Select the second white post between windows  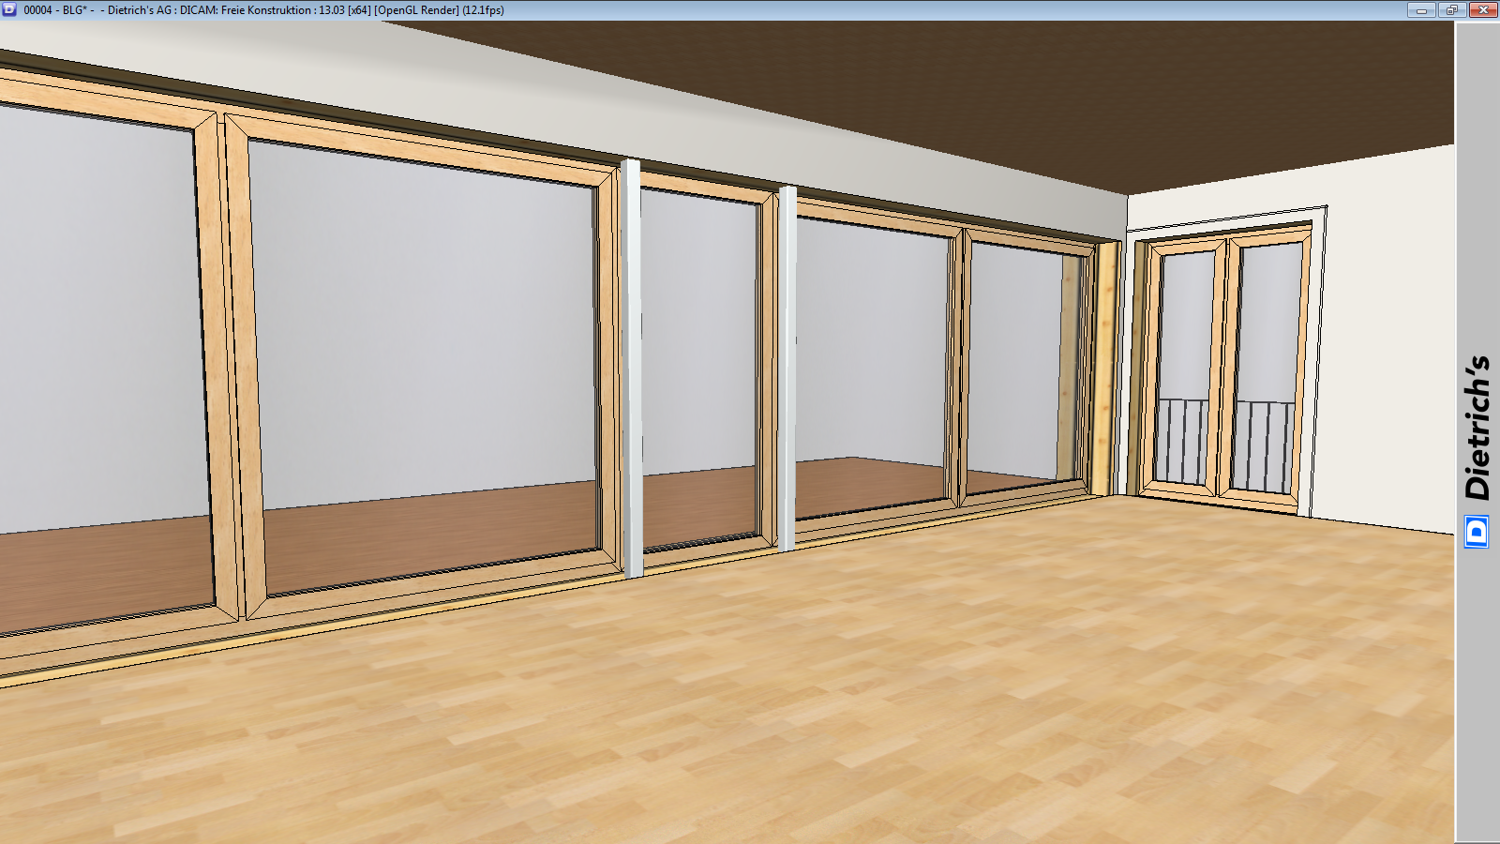[787, 366]
